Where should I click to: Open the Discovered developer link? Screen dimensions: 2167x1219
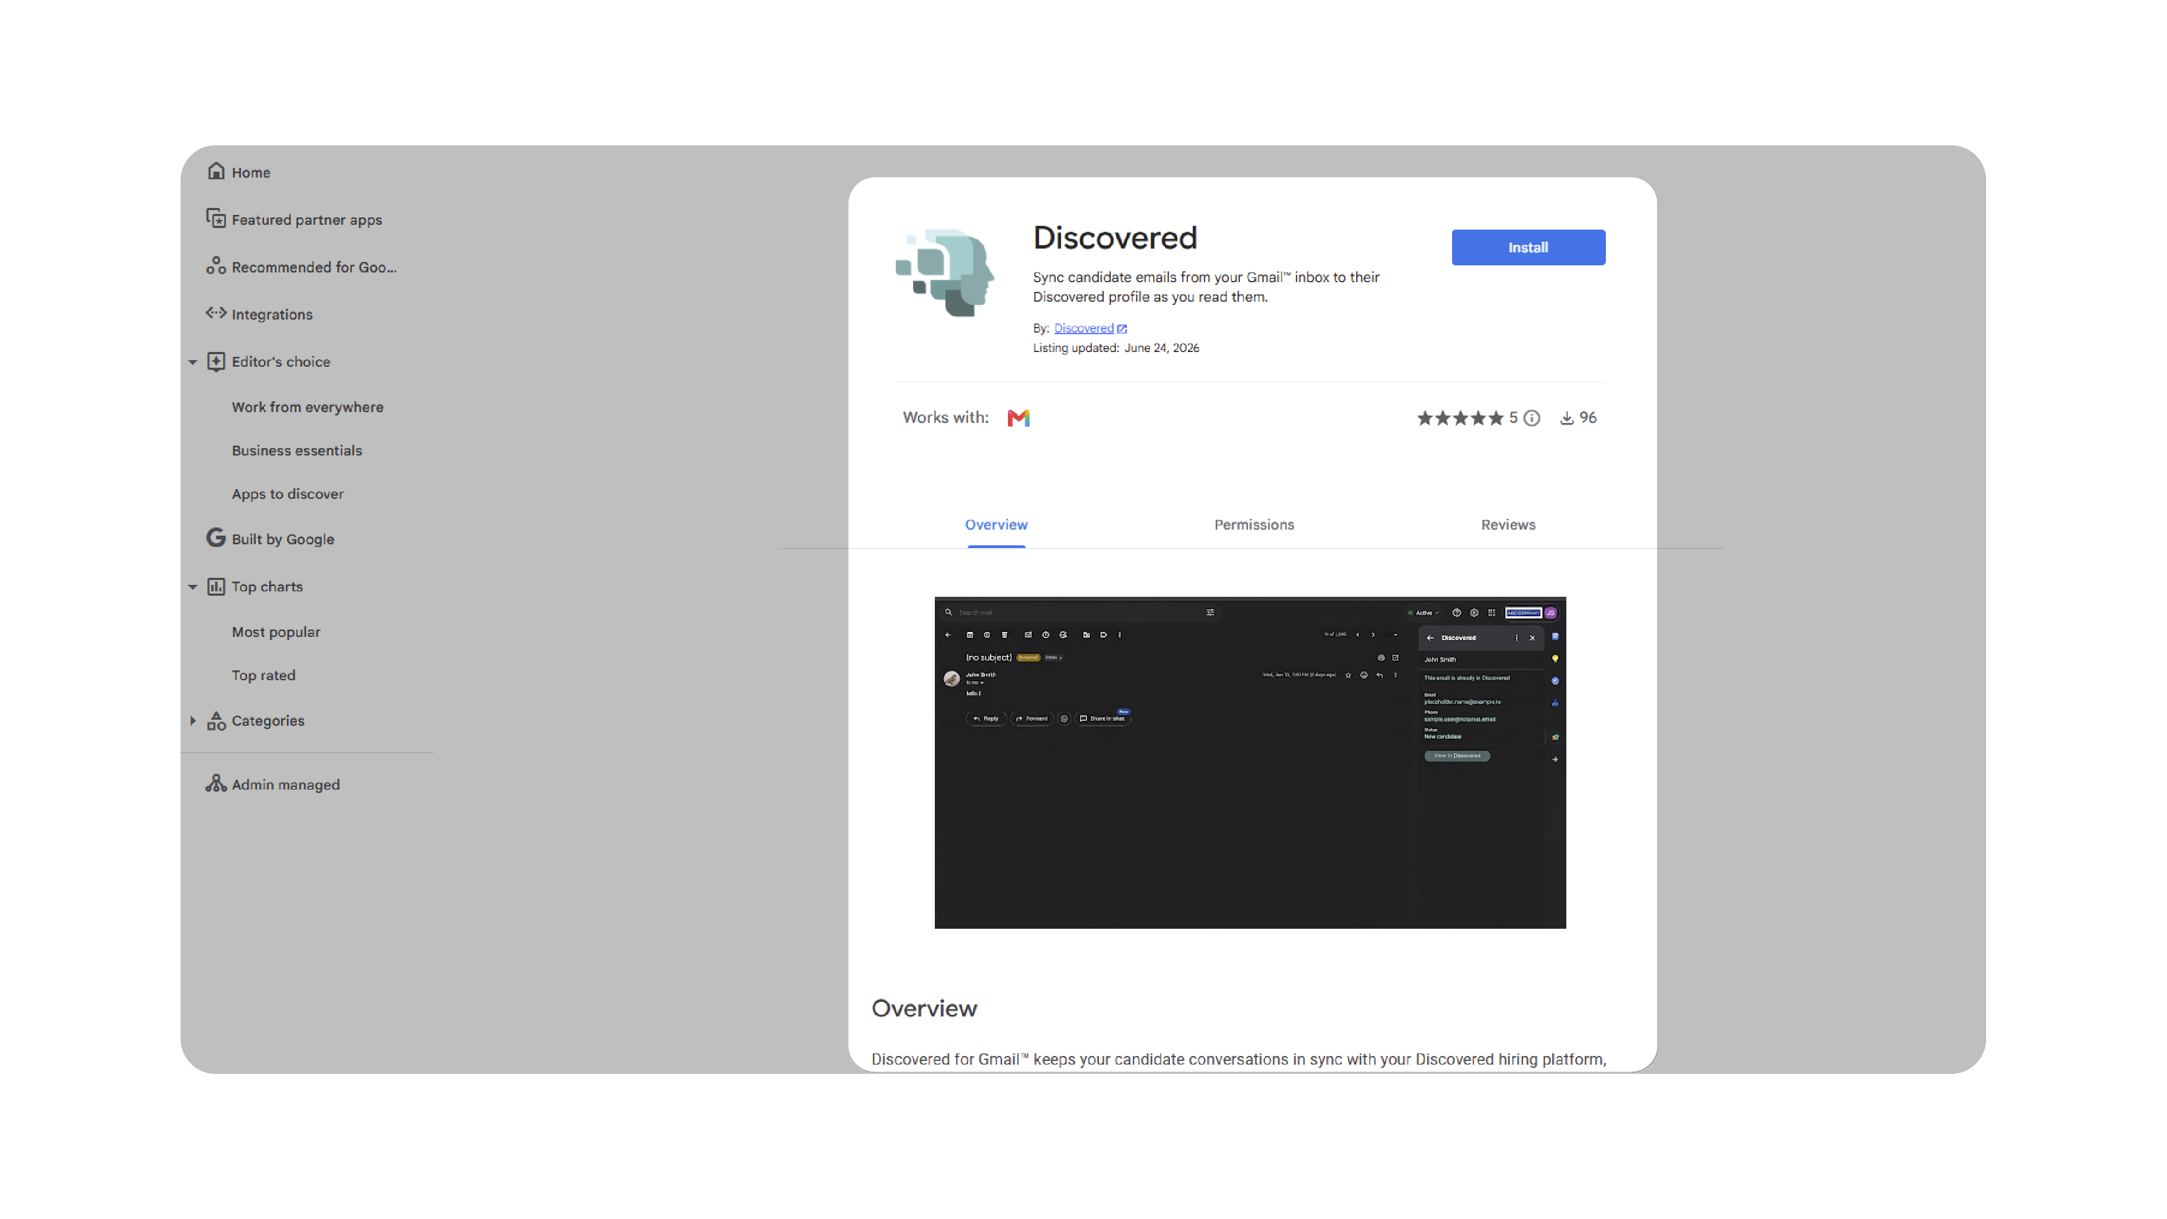(x=1083, y=328)
